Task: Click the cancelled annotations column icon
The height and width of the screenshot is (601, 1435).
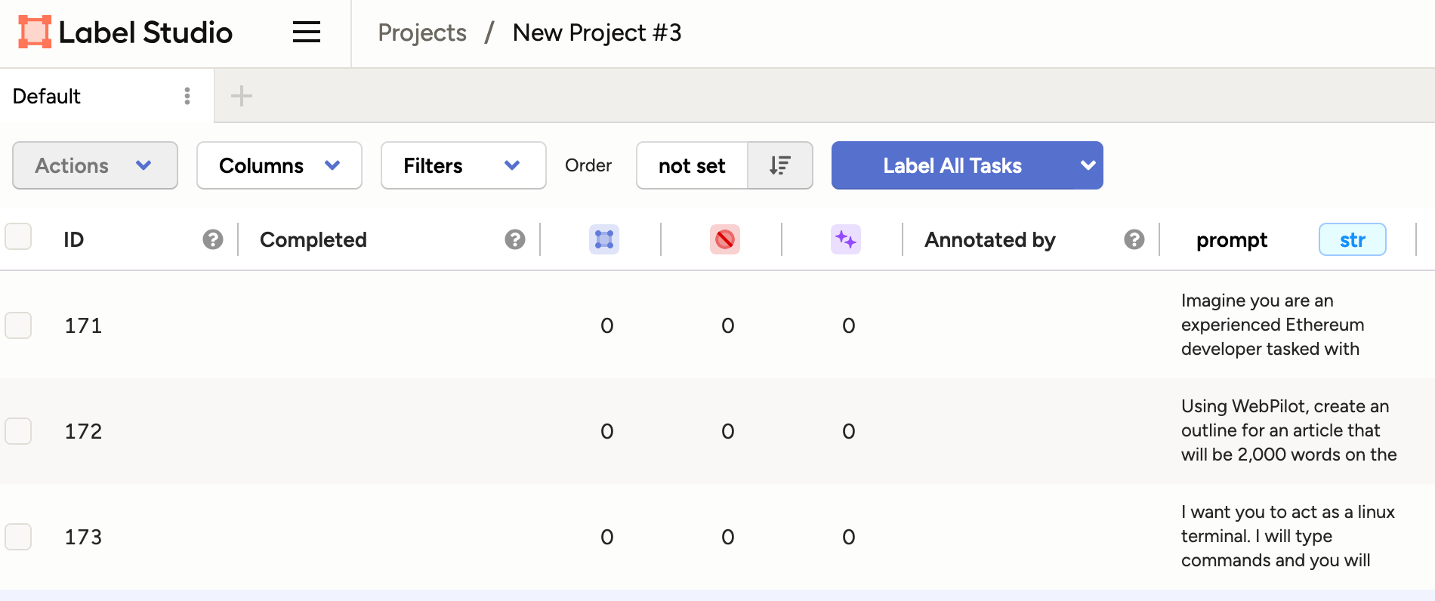Action: tap(724, 239)
